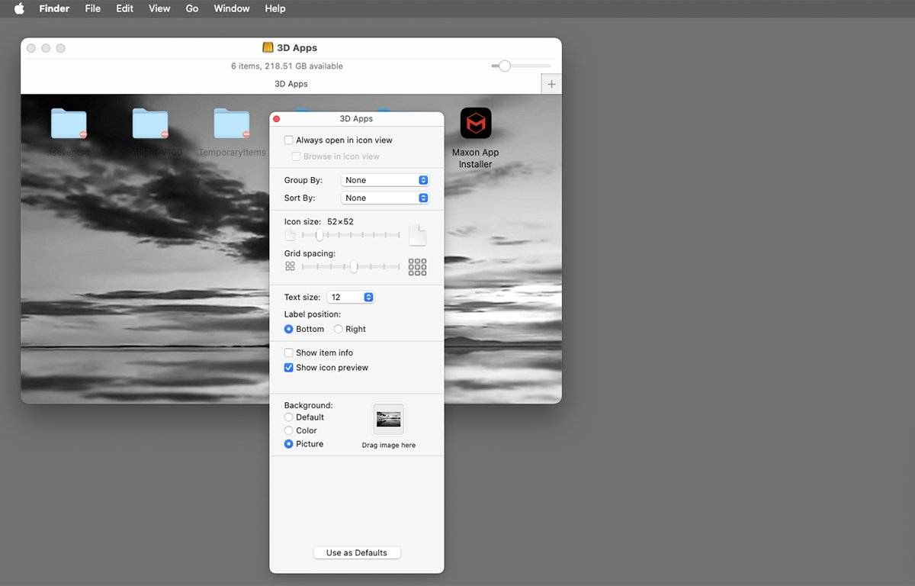Uncheck Show icon preview
Image resolution: width=915 pixels, height=586 pixels.
click(x=289, y=368)
